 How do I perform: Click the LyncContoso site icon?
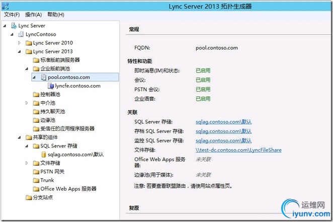(x=21, y=34)
